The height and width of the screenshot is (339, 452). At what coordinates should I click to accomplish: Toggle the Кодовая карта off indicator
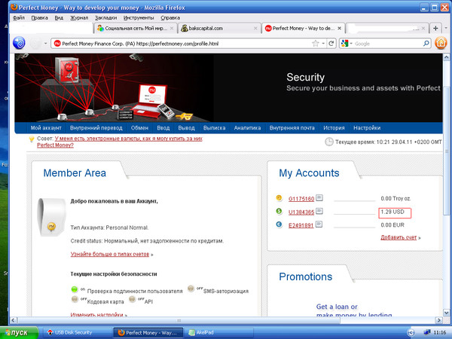click(75, 299)
